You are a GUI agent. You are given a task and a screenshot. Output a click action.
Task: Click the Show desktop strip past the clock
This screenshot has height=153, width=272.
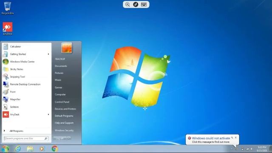pos(270,149)
